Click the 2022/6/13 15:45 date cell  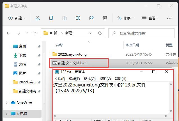pos(139,54)
